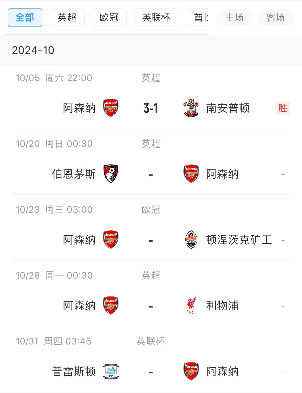Viewport: 302px width, 393px height.
Task: Open the 3-1 match score details
Action: (x=151, y=108)
